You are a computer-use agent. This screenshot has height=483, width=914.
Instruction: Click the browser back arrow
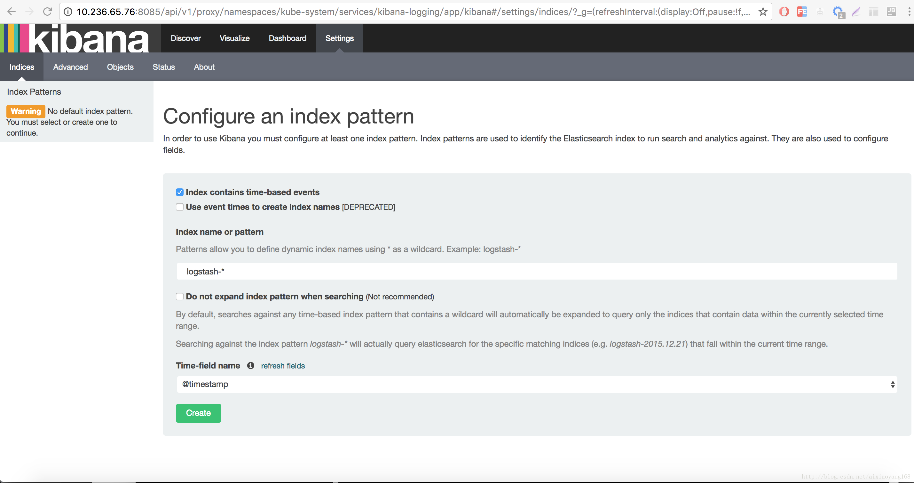pos(12,12)
